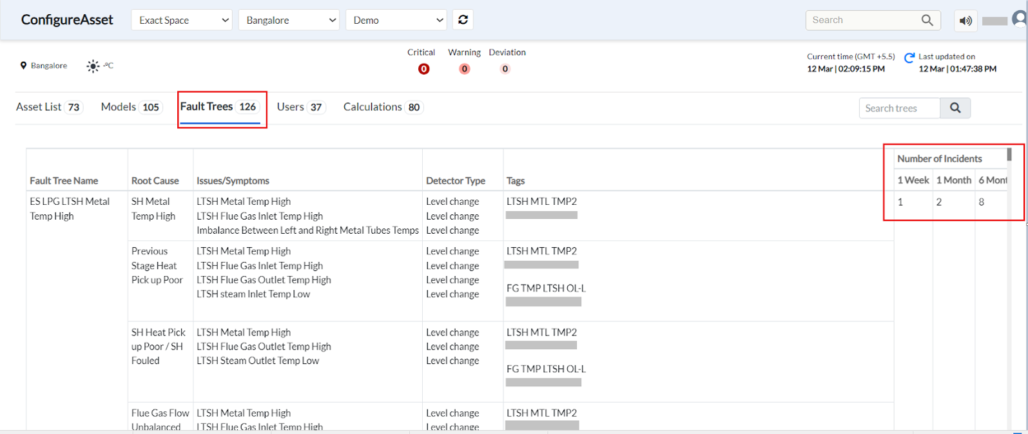
Task: Click the refresh icon beside Demo dropdown
Action: [463, 20]
